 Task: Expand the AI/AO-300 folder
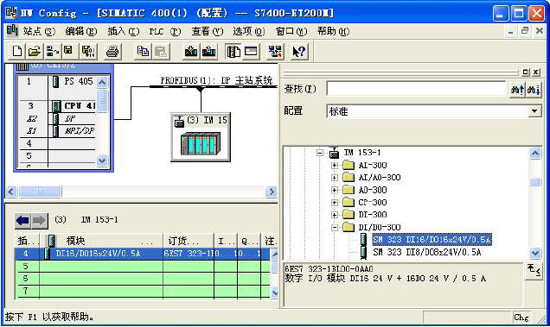coord(335,178)
